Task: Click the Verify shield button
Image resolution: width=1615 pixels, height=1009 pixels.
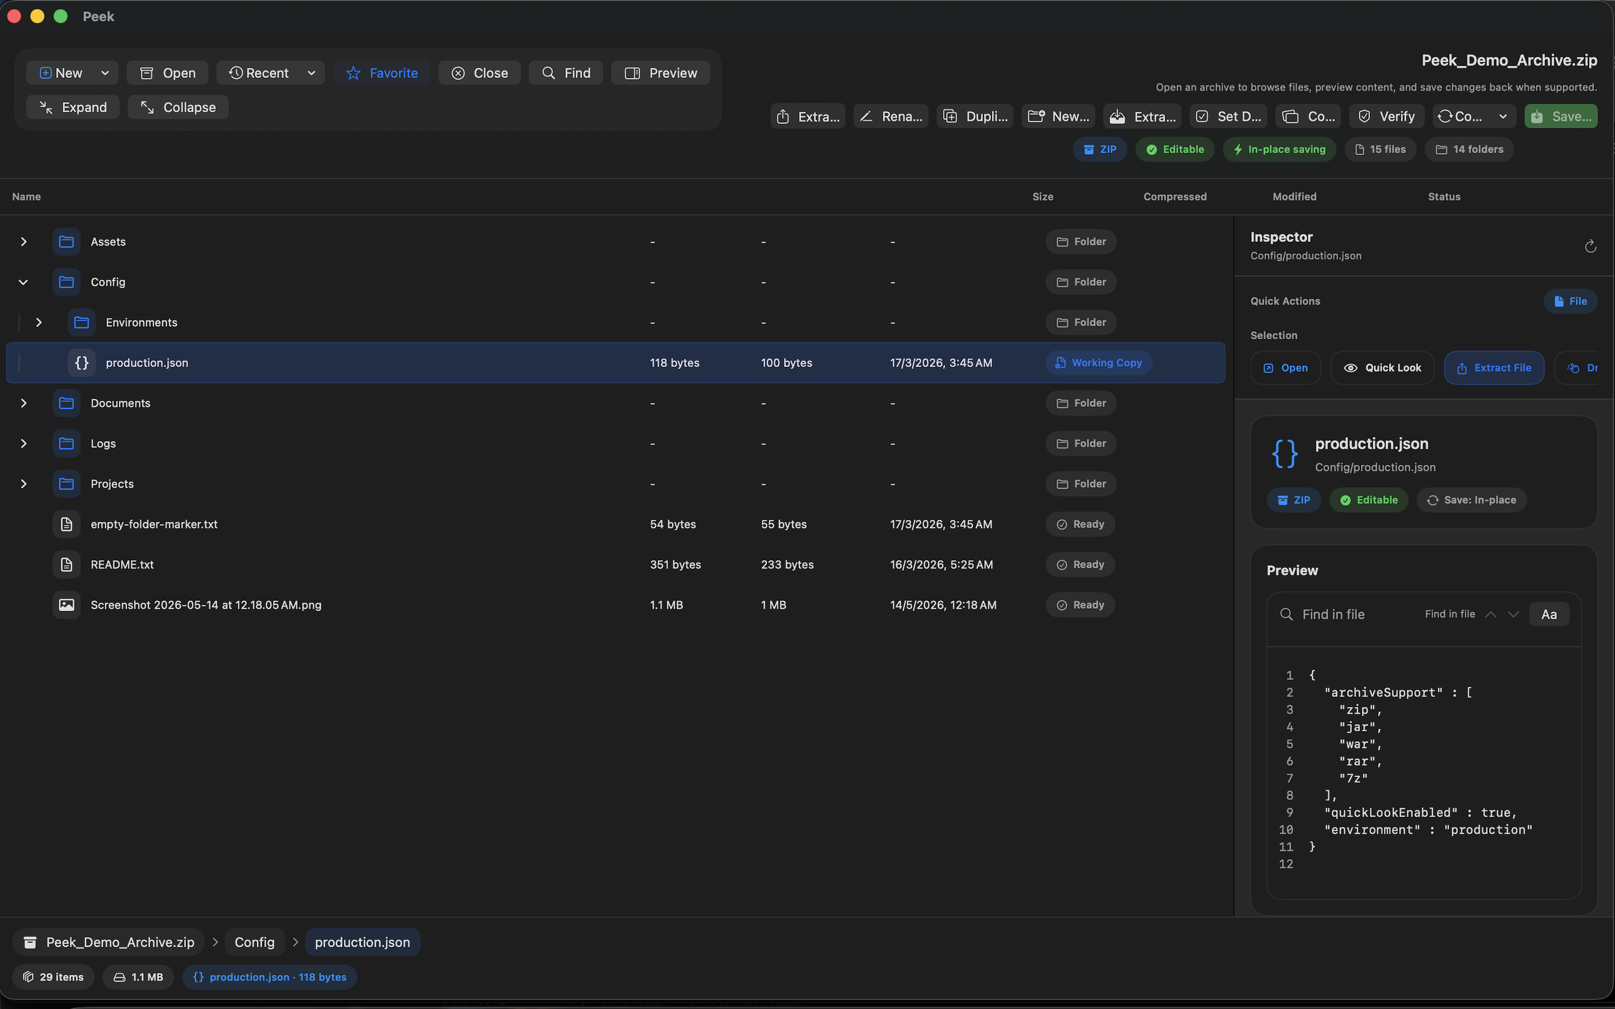Action: point(1387,116)
